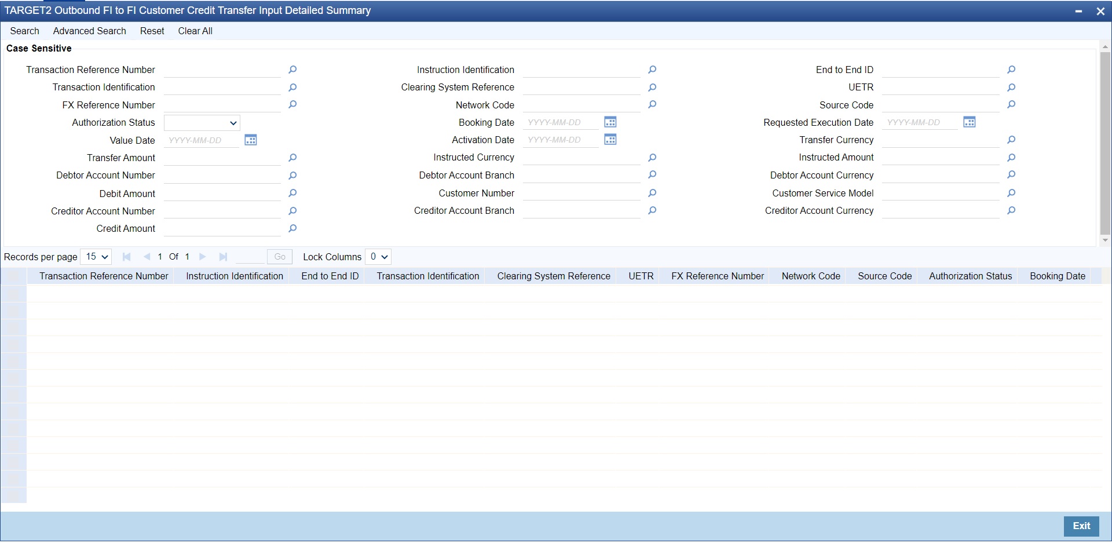Click the Transaction Reference Number input field
The width and height of the screenshot is (1112, 543).
coord(222,70)
